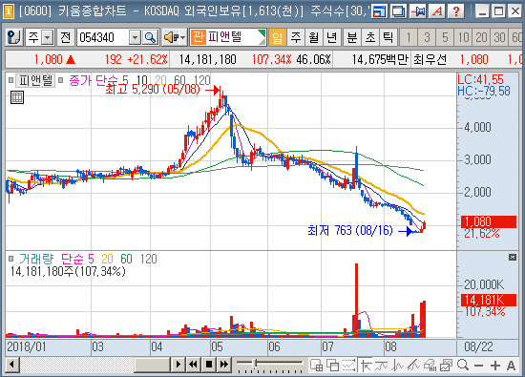
Task: Toggle the square marker before 피앤텔 legend
Action: [x=10, y=80]
